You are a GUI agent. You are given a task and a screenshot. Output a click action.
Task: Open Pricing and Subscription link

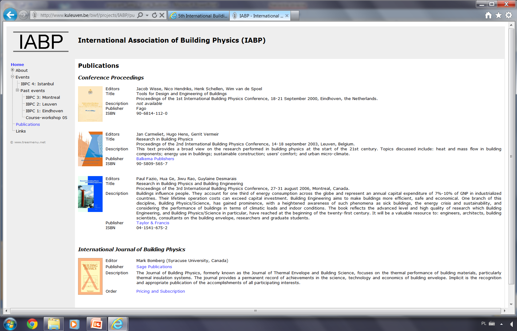[x=161, y=291]
